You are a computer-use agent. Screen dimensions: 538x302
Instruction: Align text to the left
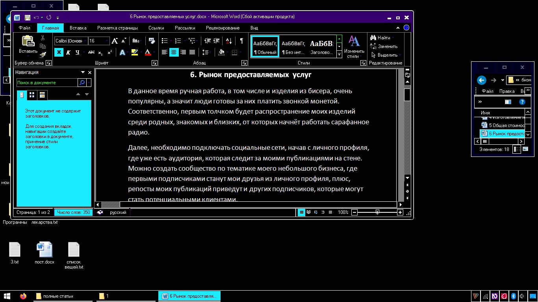coord(165,52)
